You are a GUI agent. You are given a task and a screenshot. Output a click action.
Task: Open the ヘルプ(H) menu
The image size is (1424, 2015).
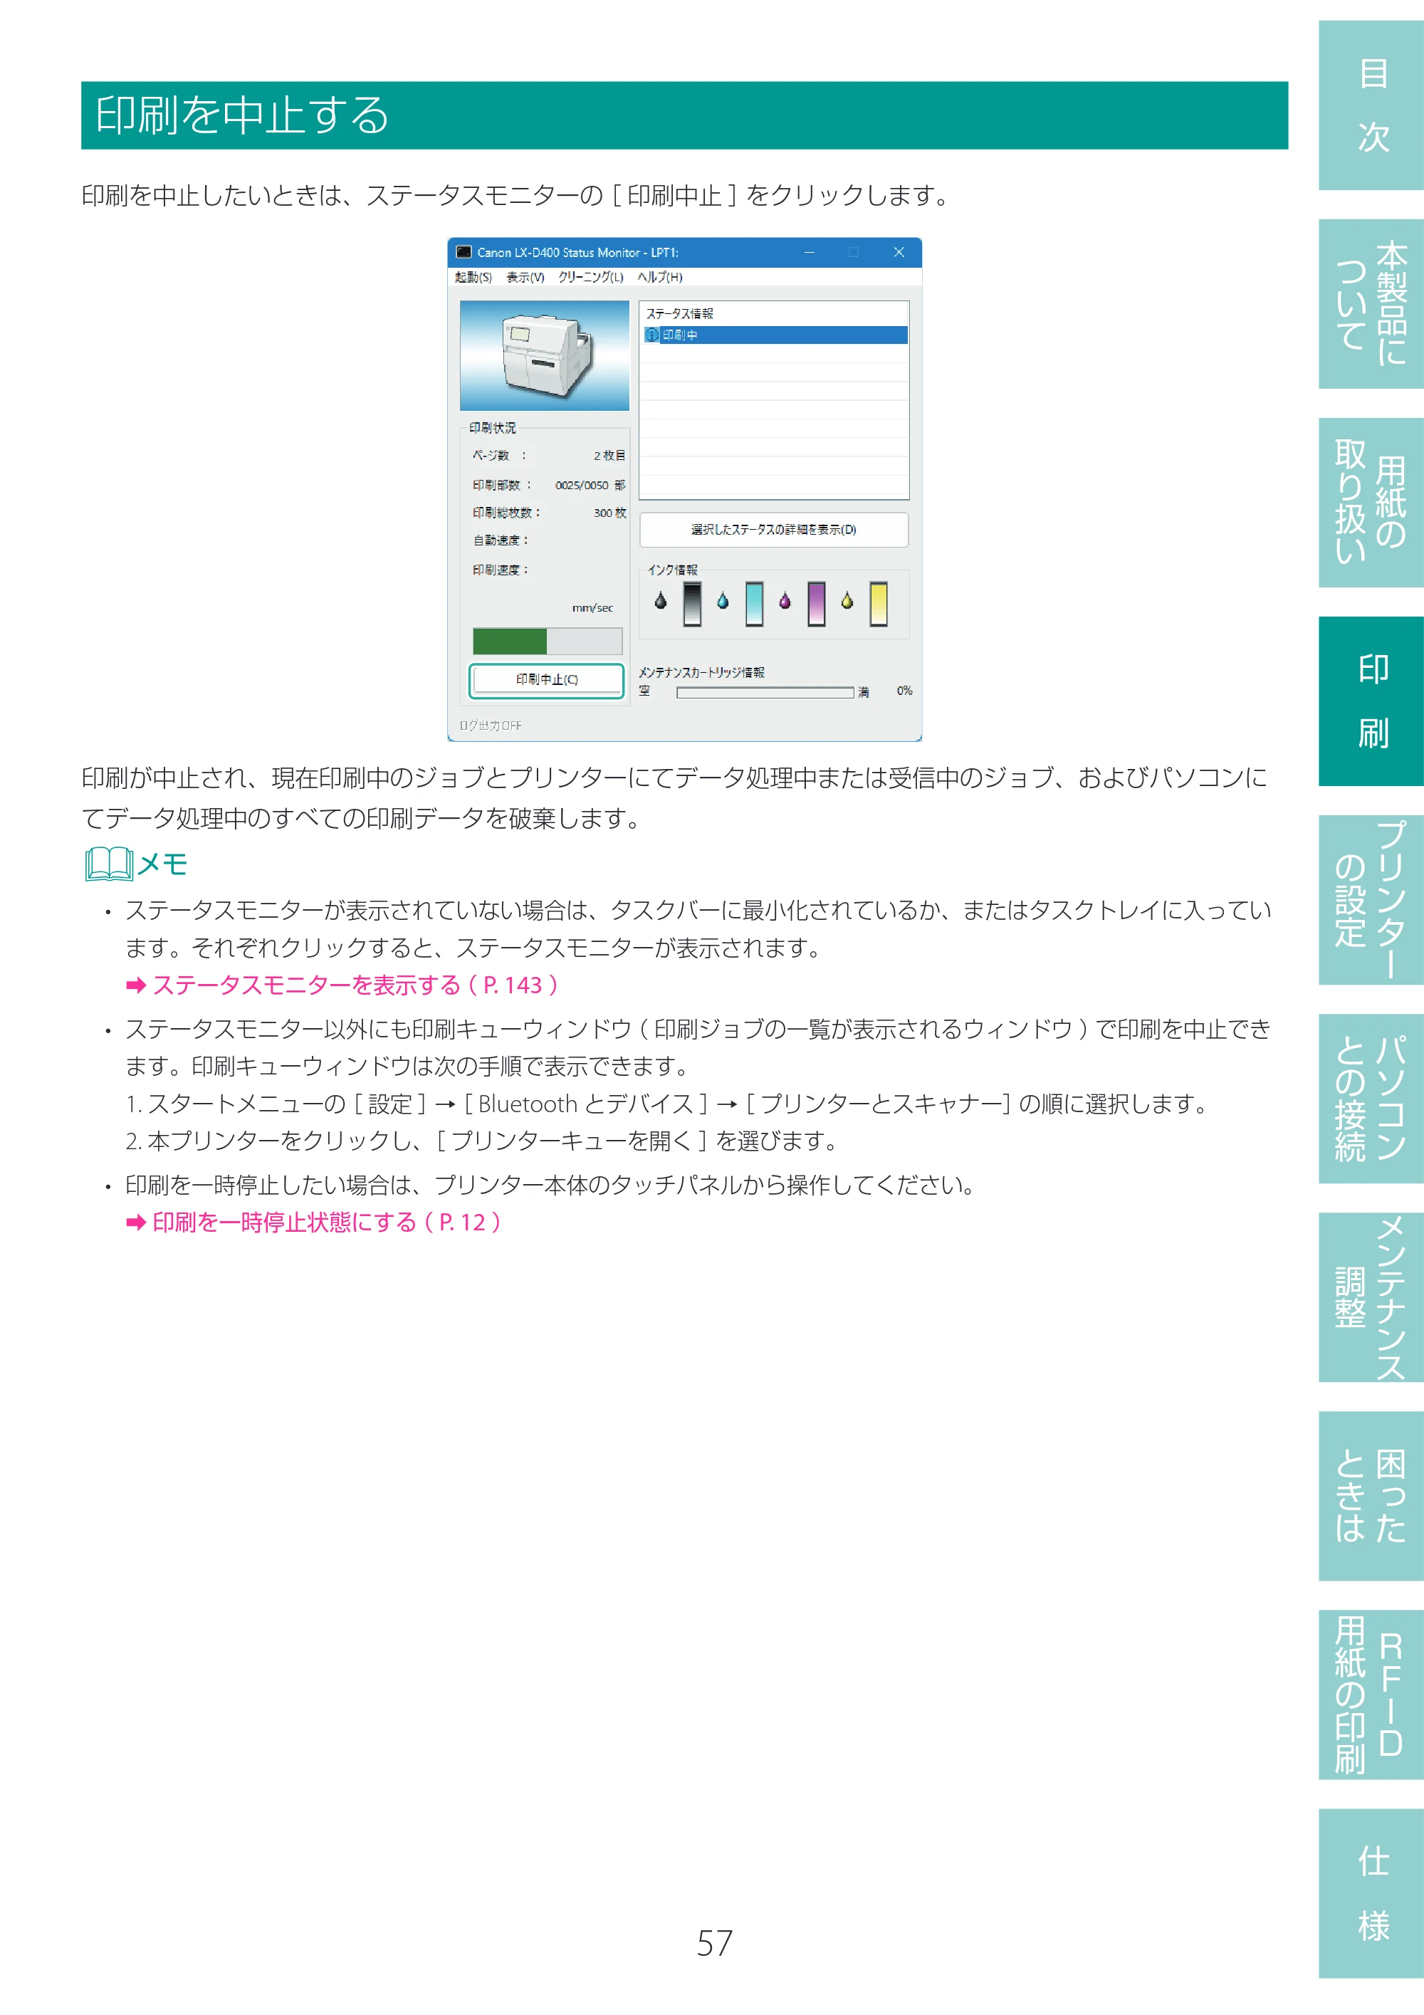[660, 277]
